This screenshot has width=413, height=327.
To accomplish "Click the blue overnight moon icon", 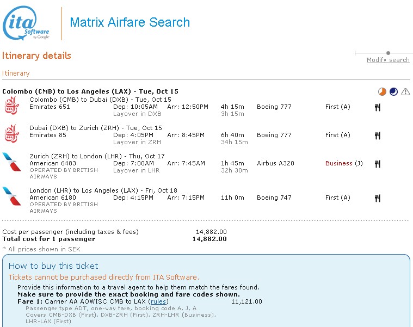I will (393, 92).
